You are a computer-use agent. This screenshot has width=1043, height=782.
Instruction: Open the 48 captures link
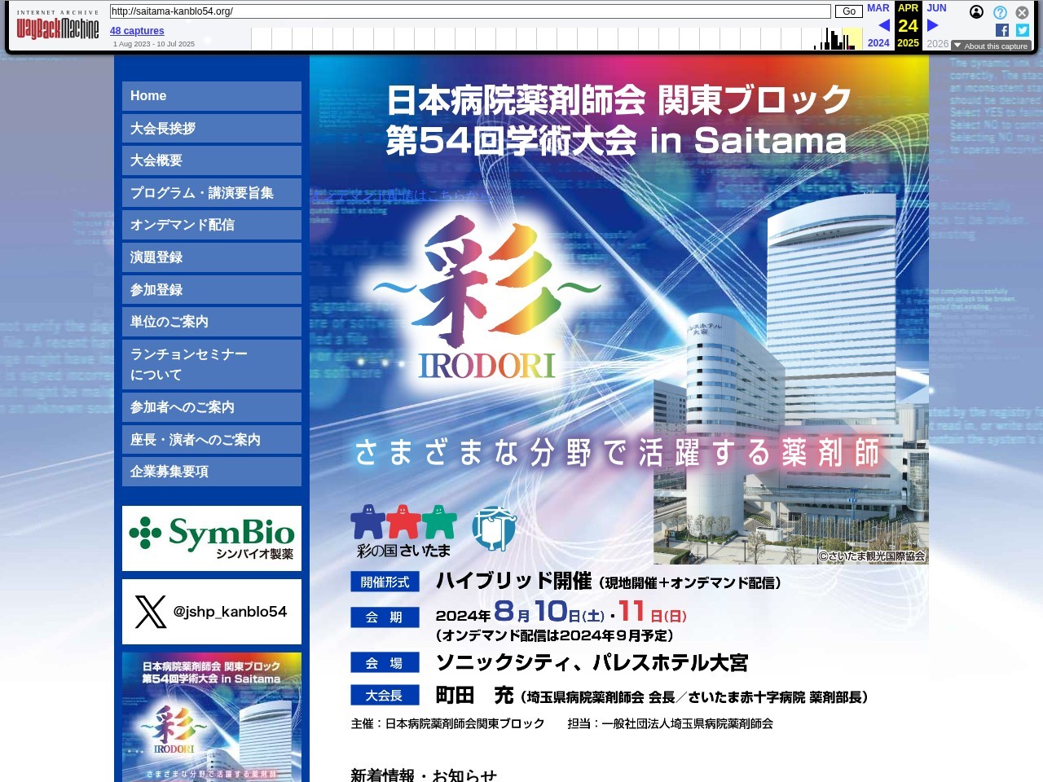137,31
